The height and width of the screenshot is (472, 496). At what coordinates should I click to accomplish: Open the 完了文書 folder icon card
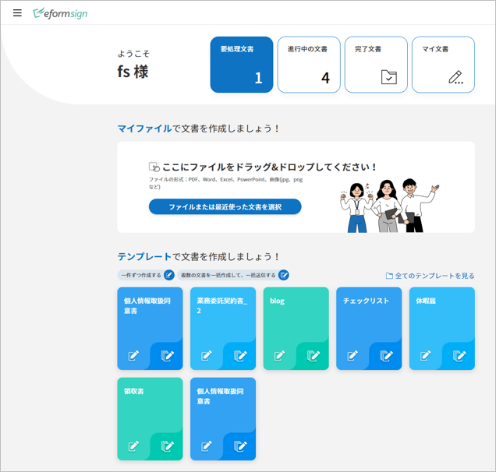click(x=388, y=76)
